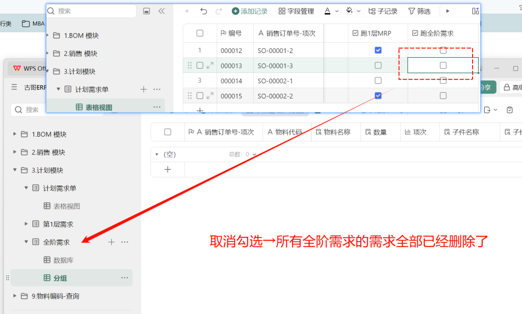Open the more menu next to inset 计划需求单
Screen dimensions: 522x314
(157, 89)
